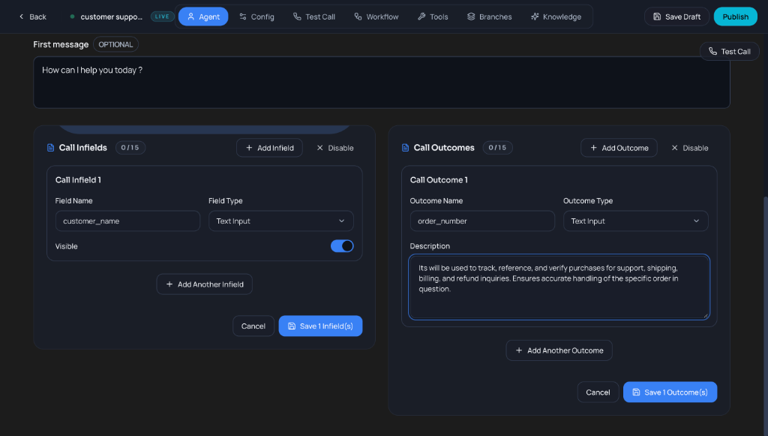This screenshot has height=436, width=768.
Task: Click the Branches icon in the top bar
Action: tap(469, 16)
